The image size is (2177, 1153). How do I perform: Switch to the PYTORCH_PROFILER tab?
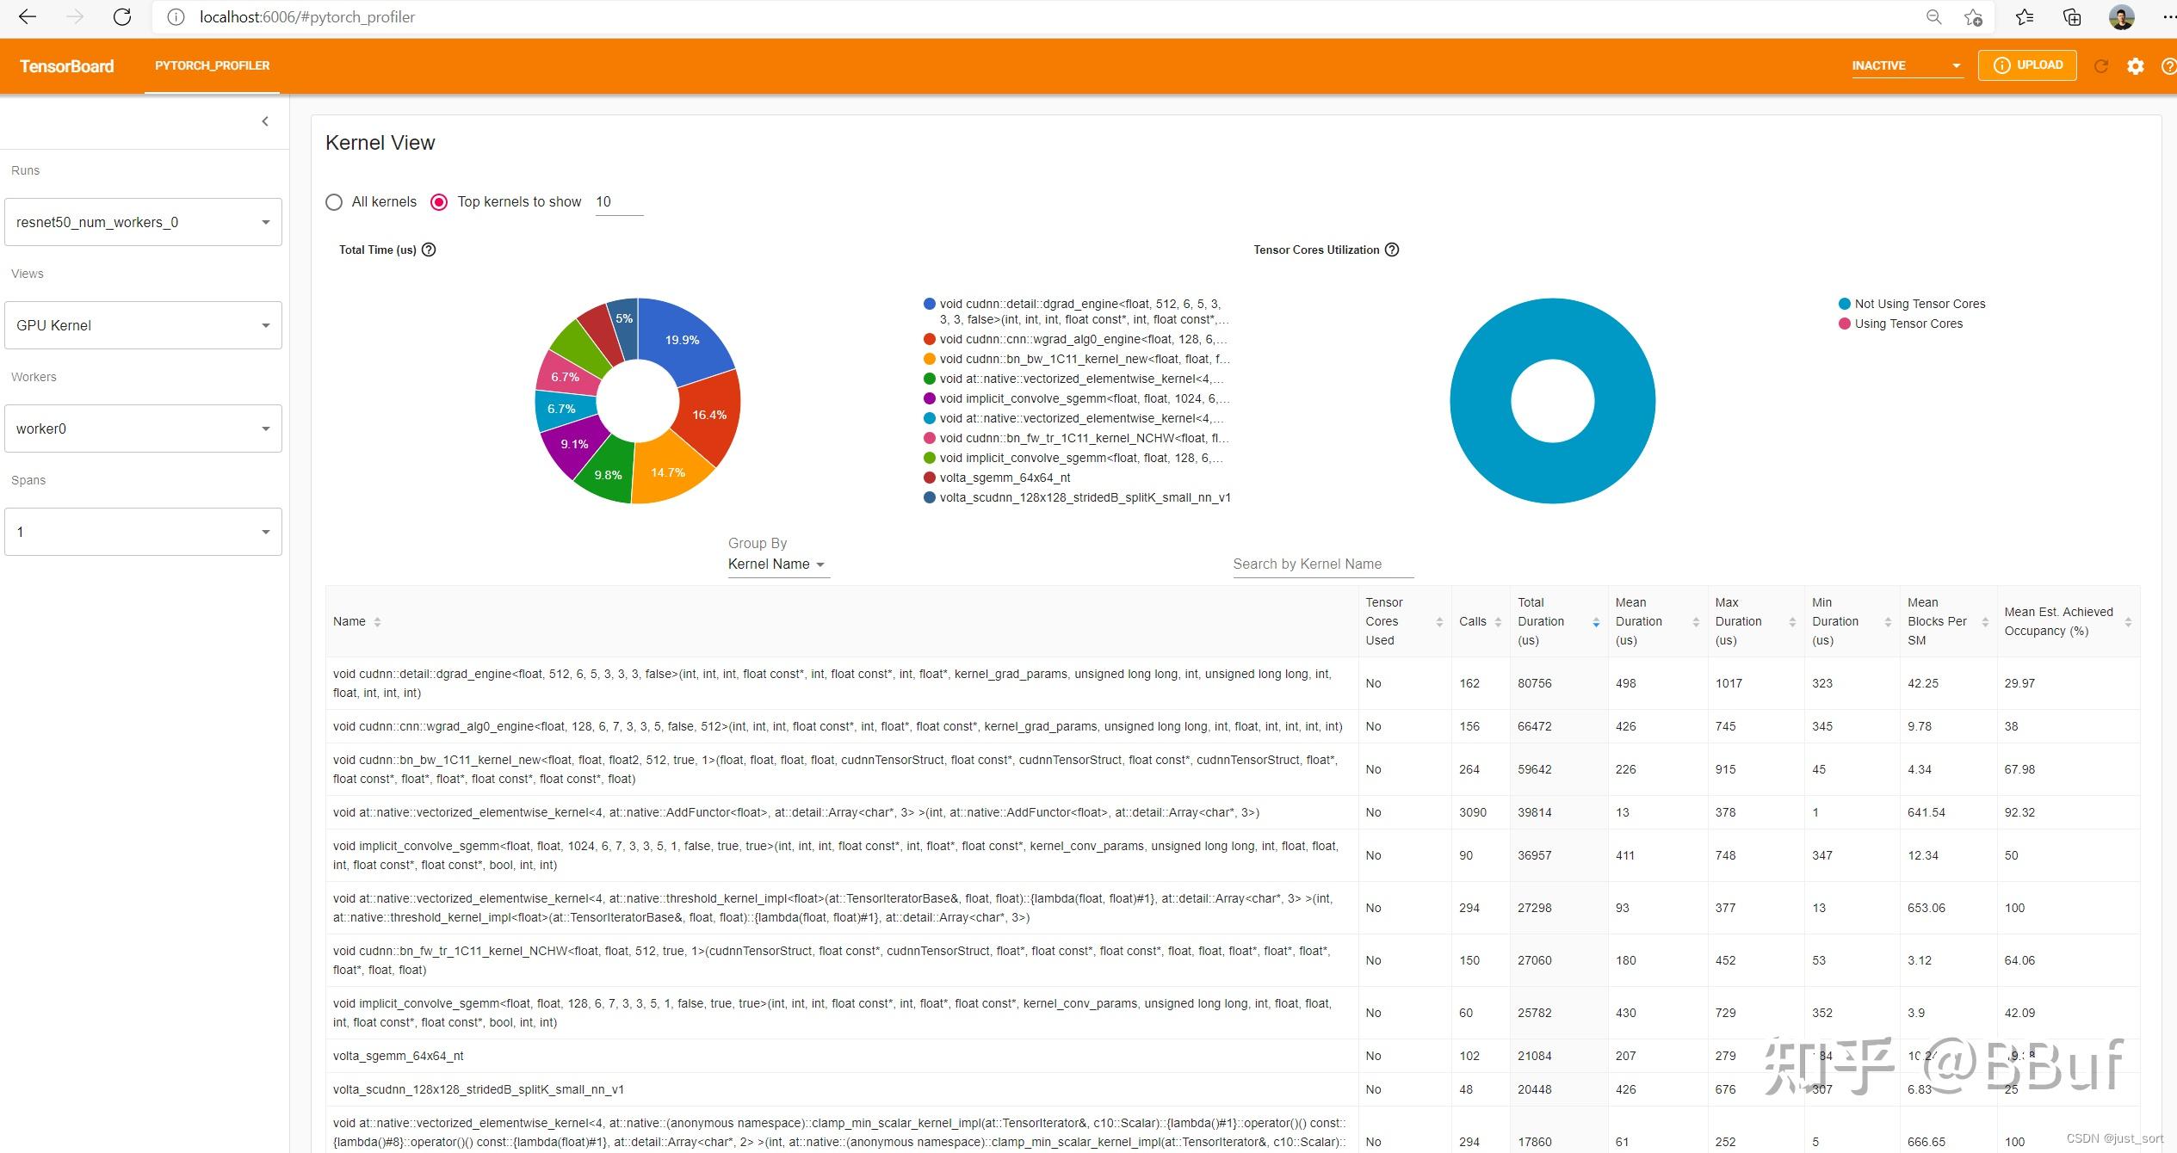(212, 65)
